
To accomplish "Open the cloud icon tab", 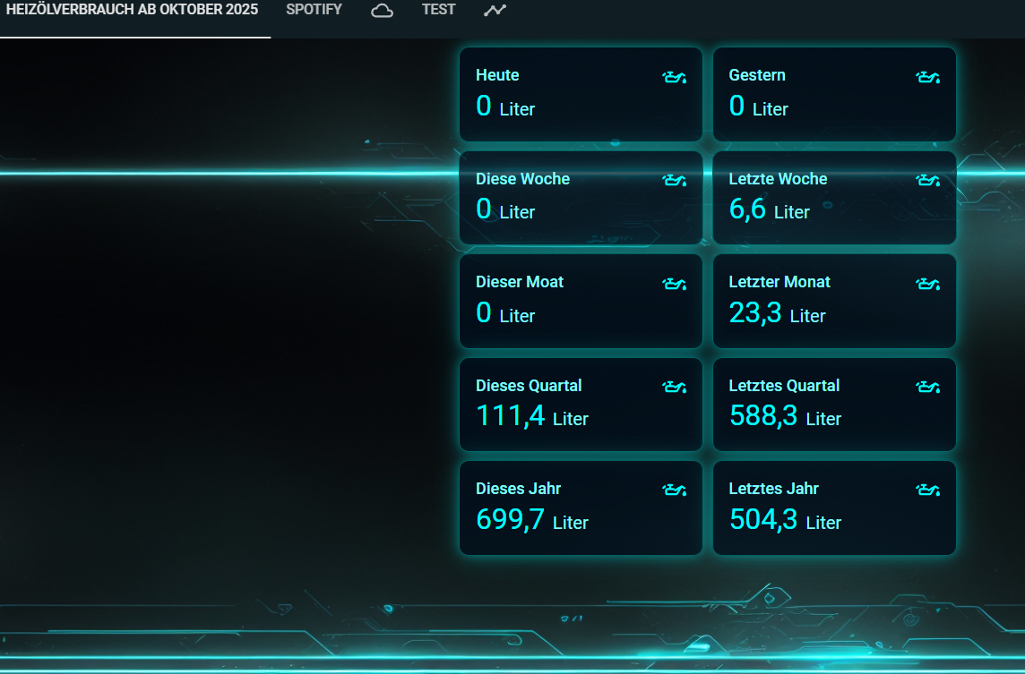I will pyautogui.click(x=383, y=11).
